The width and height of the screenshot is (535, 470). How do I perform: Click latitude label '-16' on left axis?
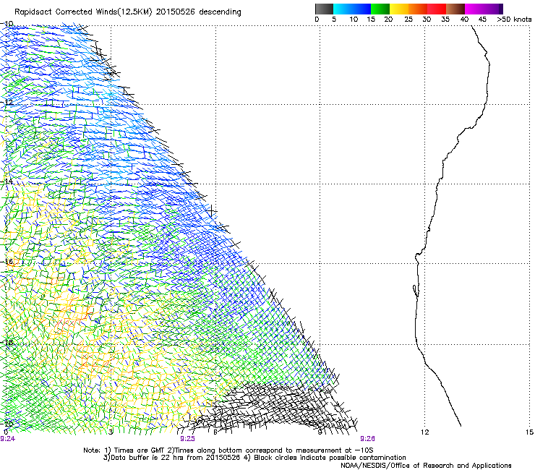click(7, 262)
